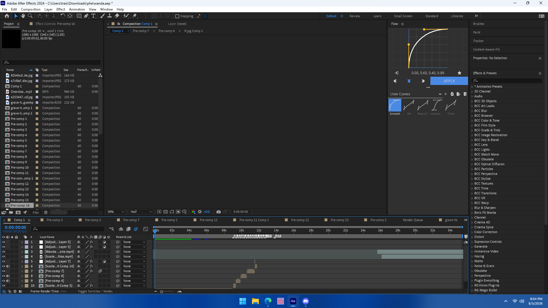The height and width of the screenshot is (308, 548).
Task: Select the Eraser tool
Action: click(x=117, y=16)
